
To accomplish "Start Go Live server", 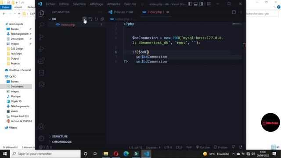I will [203, 147].
